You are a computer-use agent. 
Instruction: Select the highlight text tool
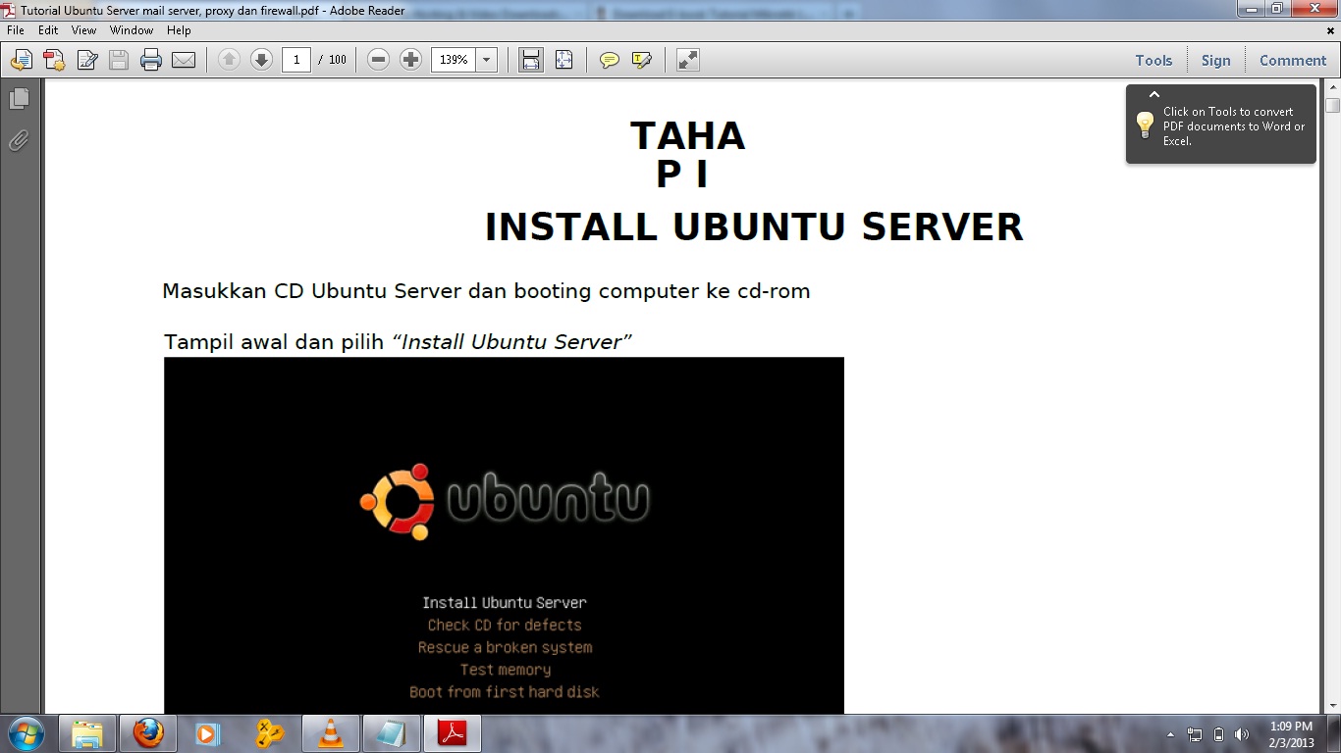point(642,61)
